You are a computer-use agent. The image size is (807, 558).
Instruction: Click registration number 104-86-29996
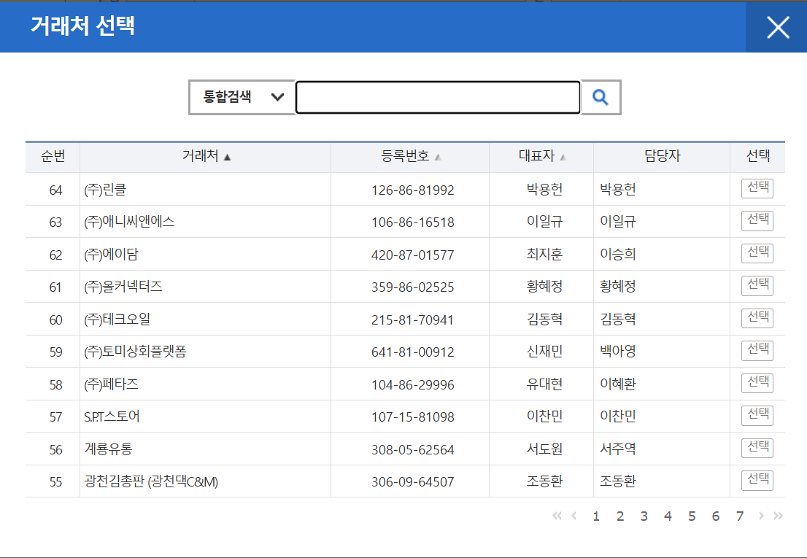click(413, 384)
